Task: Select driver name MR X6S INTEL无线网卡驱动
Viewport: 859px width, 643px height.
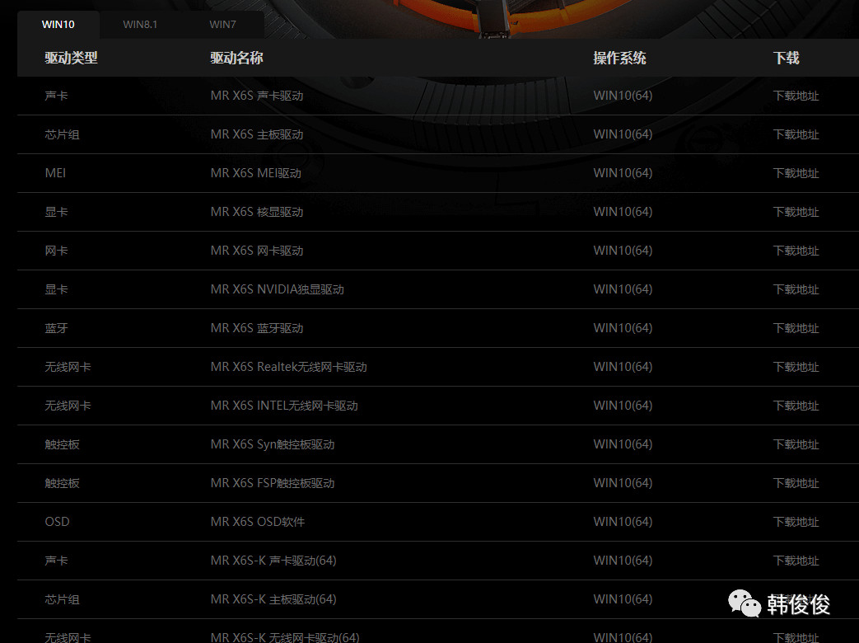Action: [284, 406]
